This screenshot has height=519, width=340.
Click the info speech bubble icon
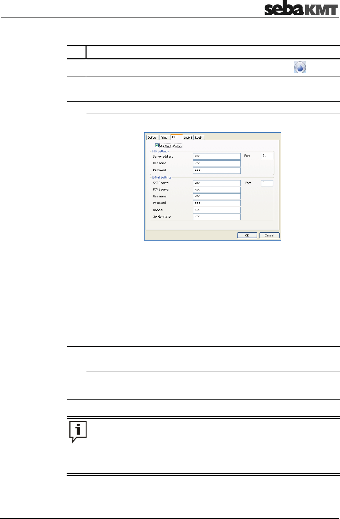click(78, 431)
